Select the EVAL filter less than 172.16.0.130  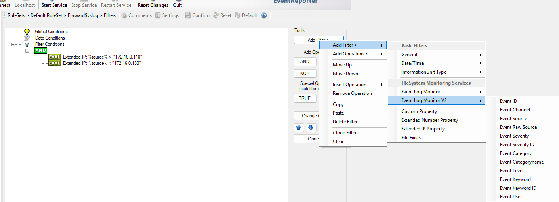(x=95, y=63)
